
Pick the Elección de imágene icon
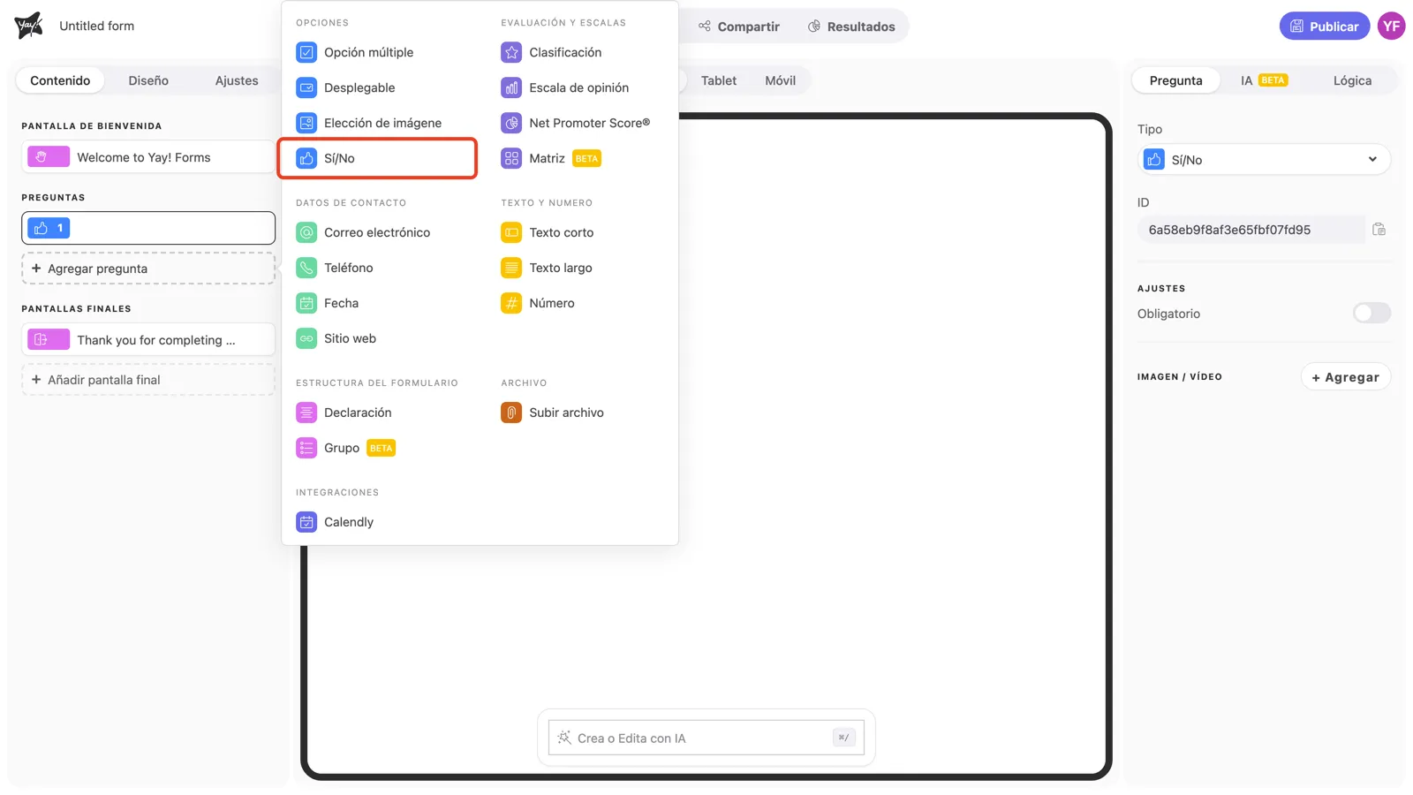pyautogui.click(x=306, y=123)
